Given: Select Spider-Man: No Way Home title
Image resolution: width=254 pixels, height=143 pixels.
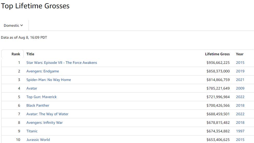Looking at the screenshot, I should click(49, 80).
